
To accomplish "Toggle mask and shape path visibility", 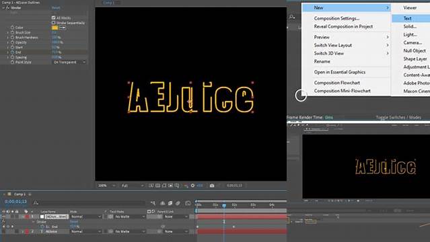I will [164, 186].
